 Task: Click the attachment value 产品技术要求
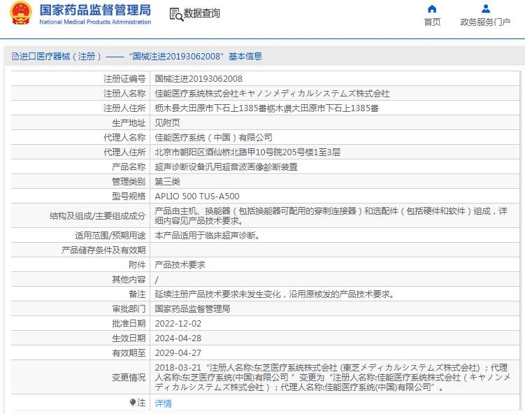pyautogui.click(x=180, y=265)
